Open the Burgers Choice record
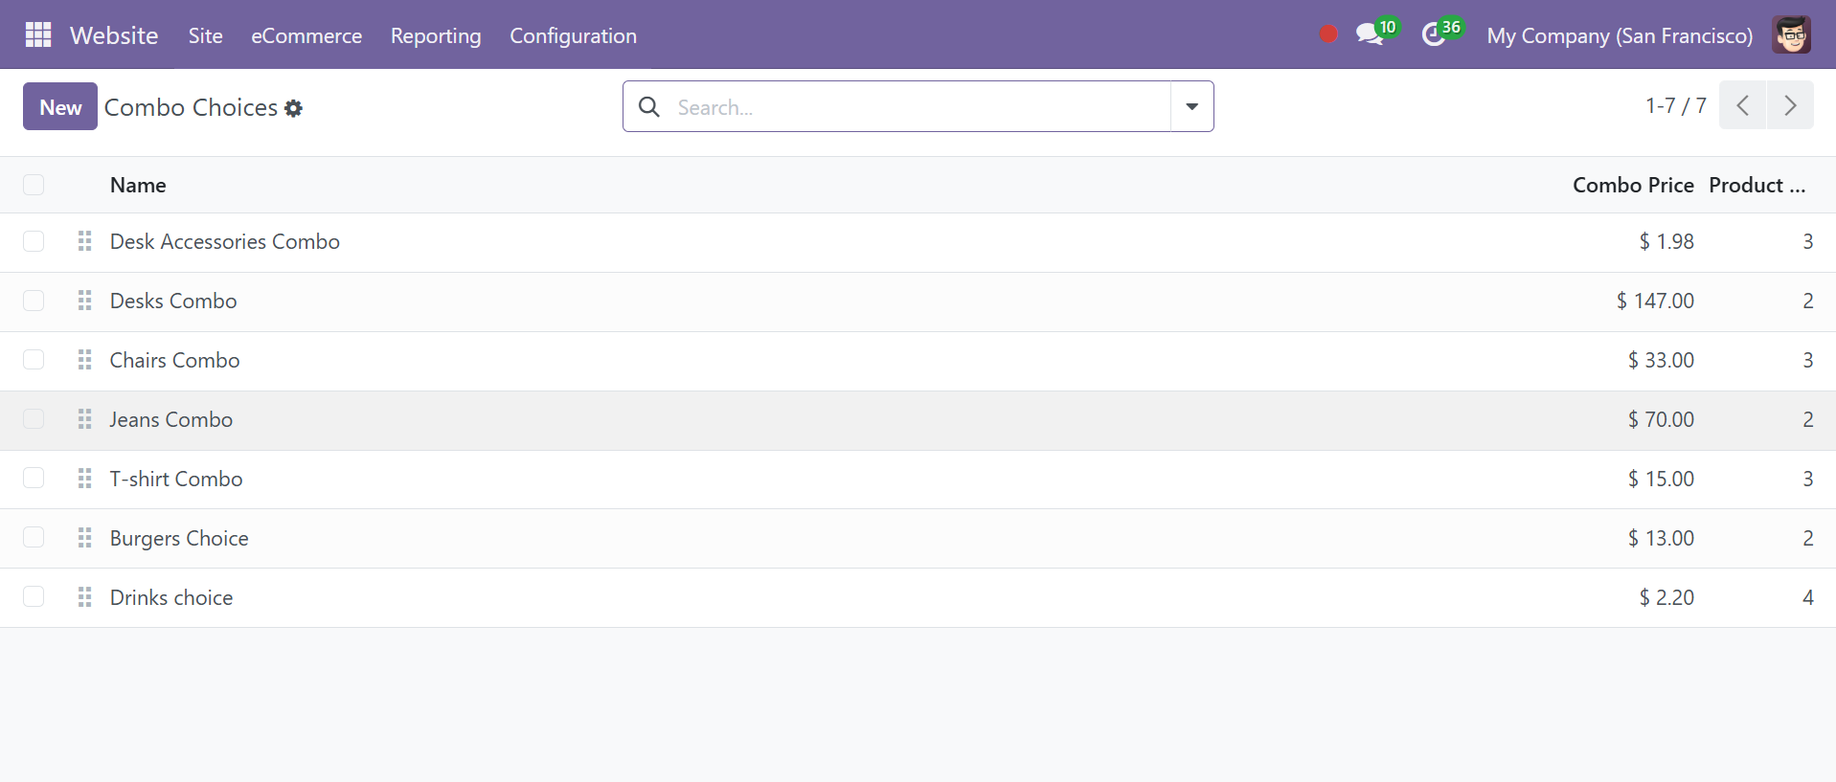Viewport: 1836px width, 782px height. coord(179,538)
